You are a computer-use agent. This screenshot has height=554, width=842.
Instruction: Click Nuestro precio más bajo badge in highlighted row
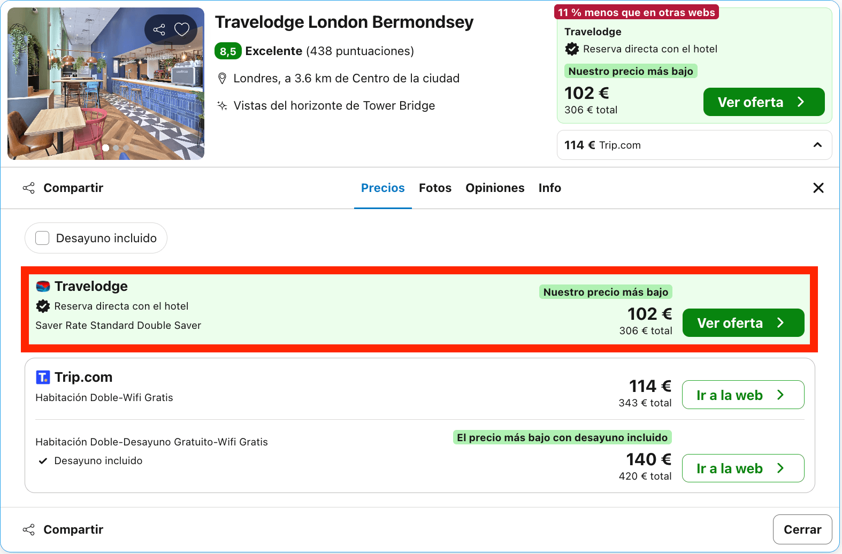coord(606,292)
